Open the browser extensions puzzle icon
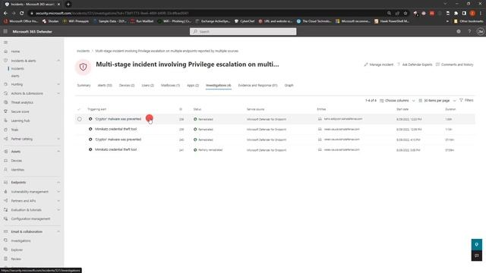 coord(456,14)
